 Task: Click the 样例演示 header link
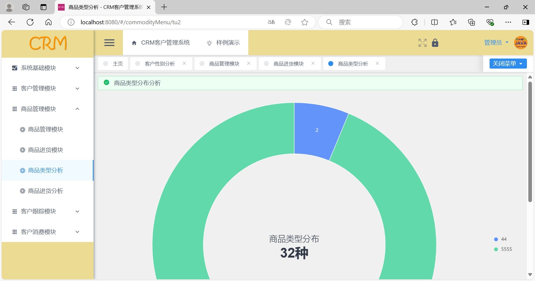point(223,43)
